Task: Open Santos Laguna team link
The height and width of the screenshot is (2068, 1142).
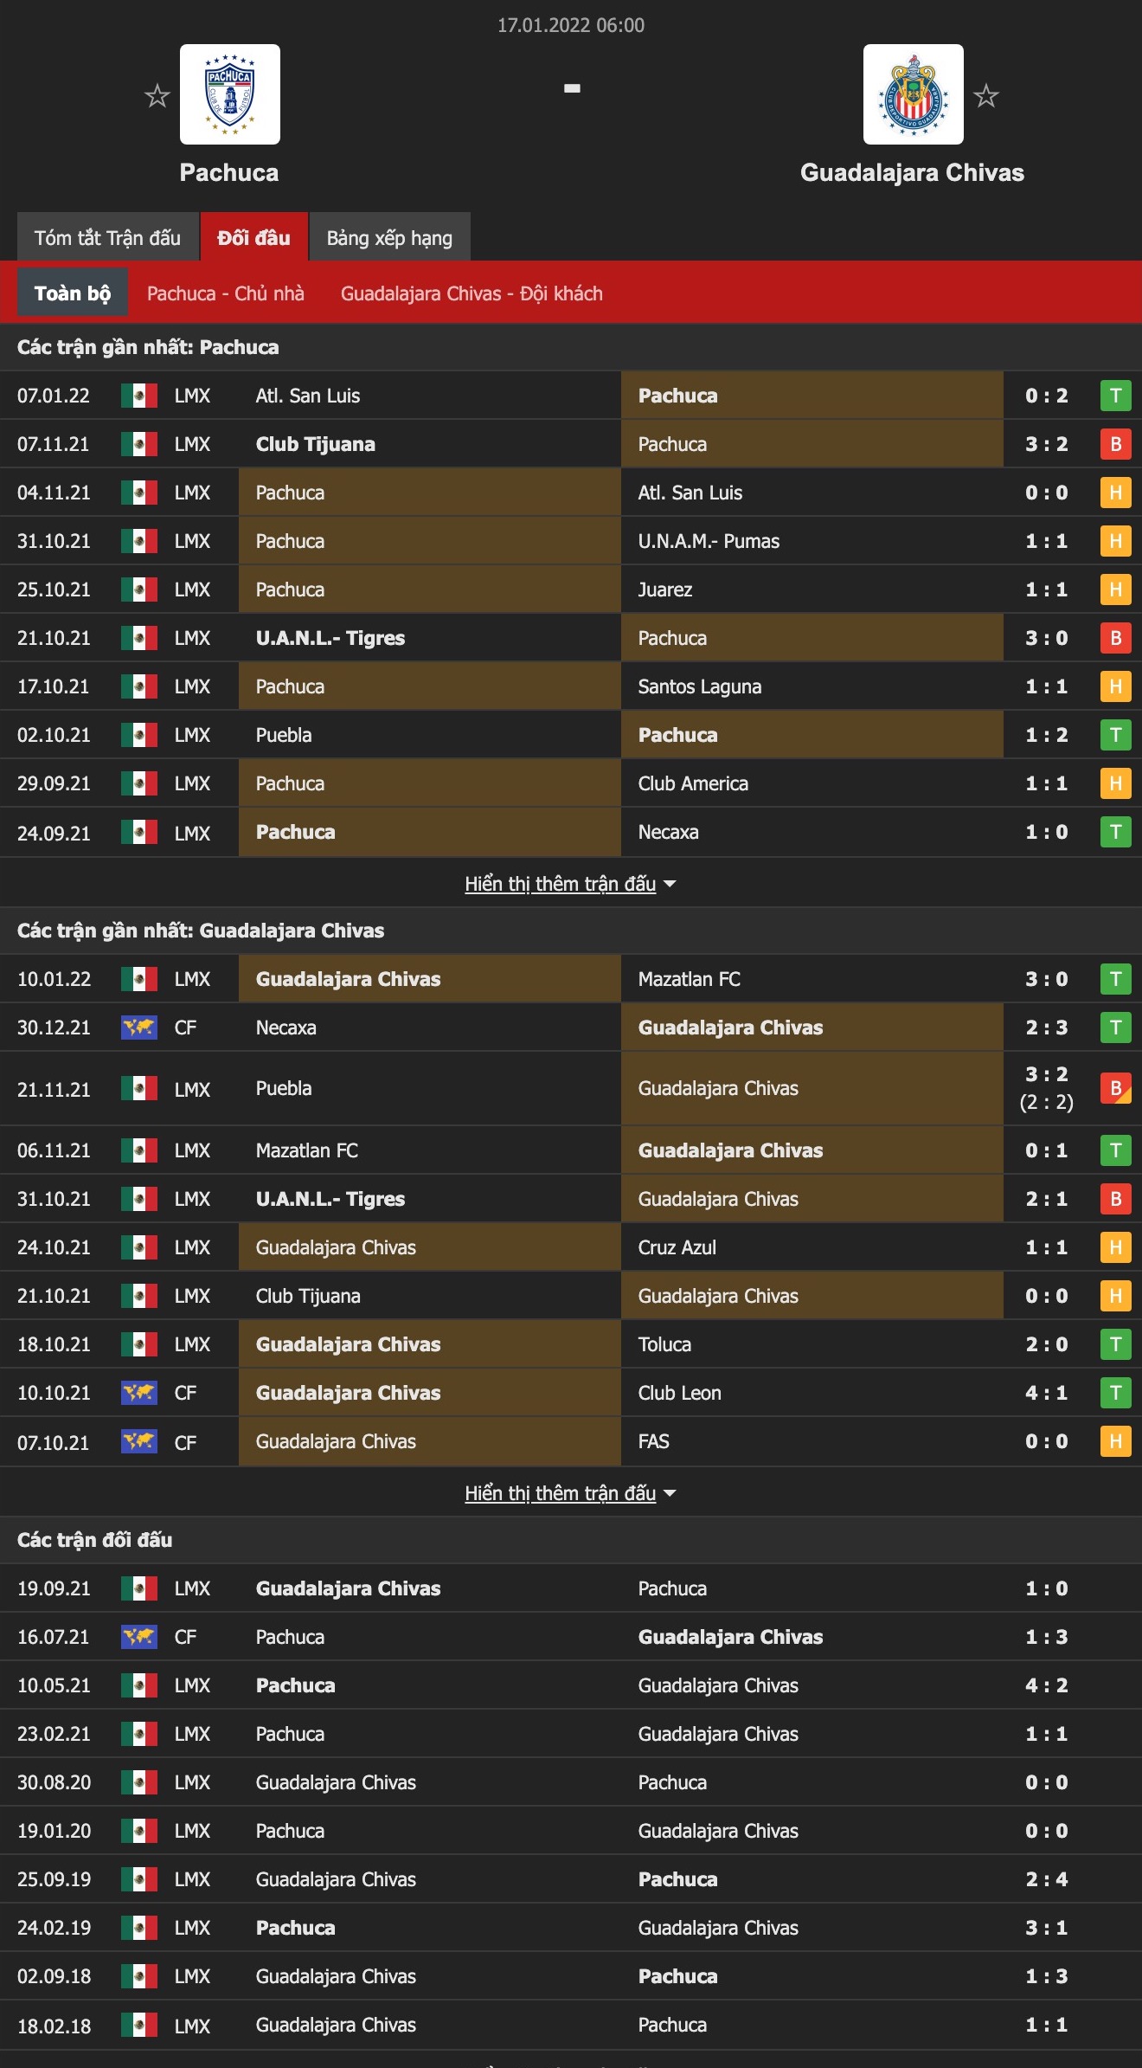Action: click(700, 686)
